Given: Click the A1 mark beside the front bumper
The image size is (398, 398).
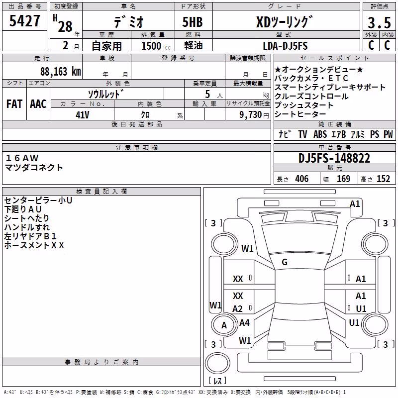Looking at the screenshot, I should 355,204.
